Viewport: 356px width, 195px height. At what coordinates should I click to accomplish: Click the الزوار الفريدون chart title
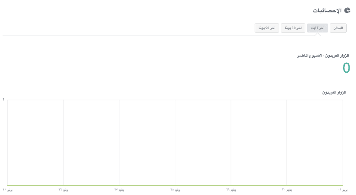point(334,92)
